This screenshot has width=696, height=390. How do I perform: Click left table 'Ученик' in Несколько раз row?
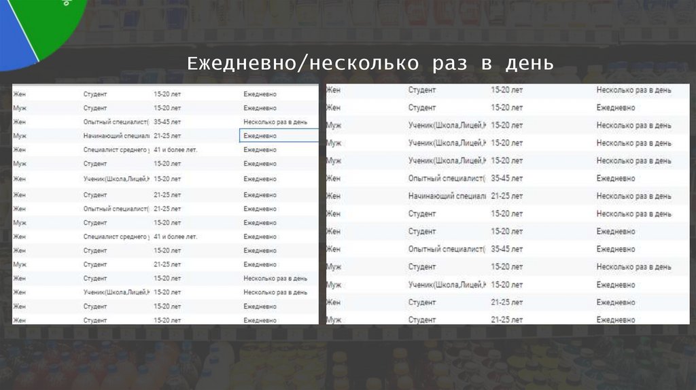pos(116,292)
